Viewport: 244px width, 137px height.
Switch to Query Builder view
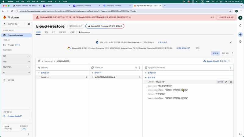(225, 53)
